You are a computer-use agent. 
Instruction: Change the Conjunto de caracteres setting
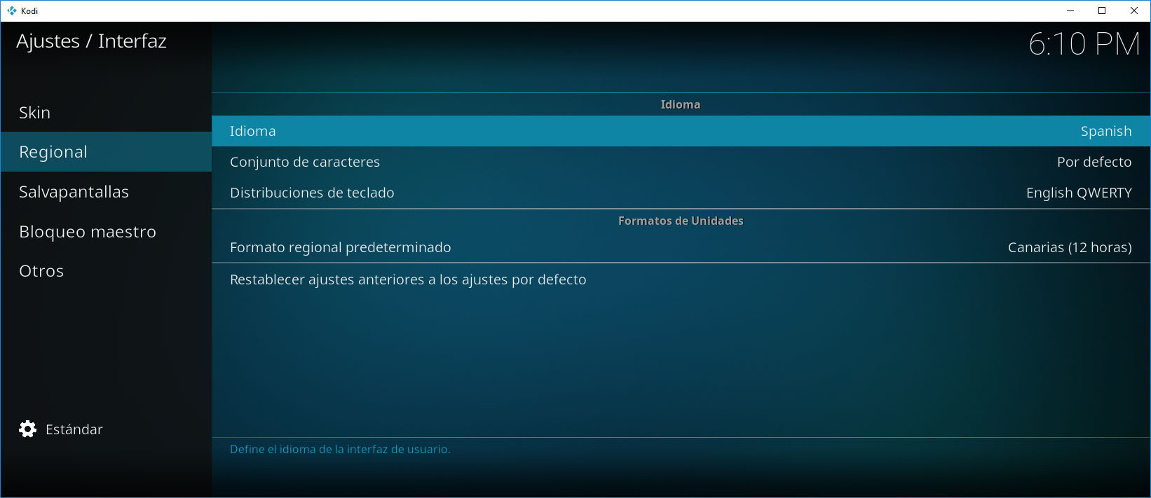[681, 162]
